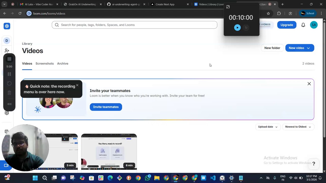This screenshot has width=326, height=183.
Task: Expand the New video dropdown
Action: [300, 48]
